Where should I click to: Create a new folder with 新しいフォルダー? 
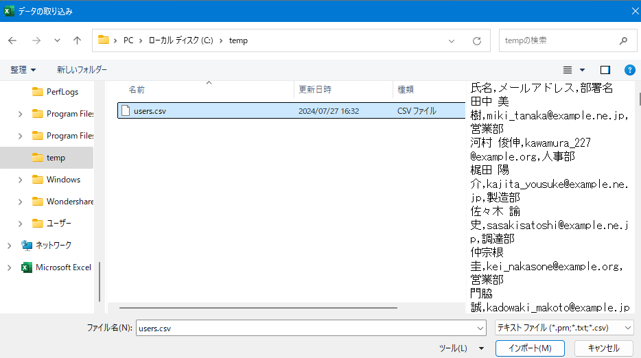click(82, 70)
